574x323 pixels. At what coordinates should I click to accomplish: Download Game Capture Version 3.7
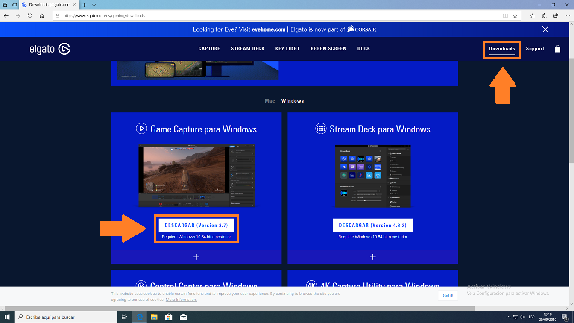point(196,225)
